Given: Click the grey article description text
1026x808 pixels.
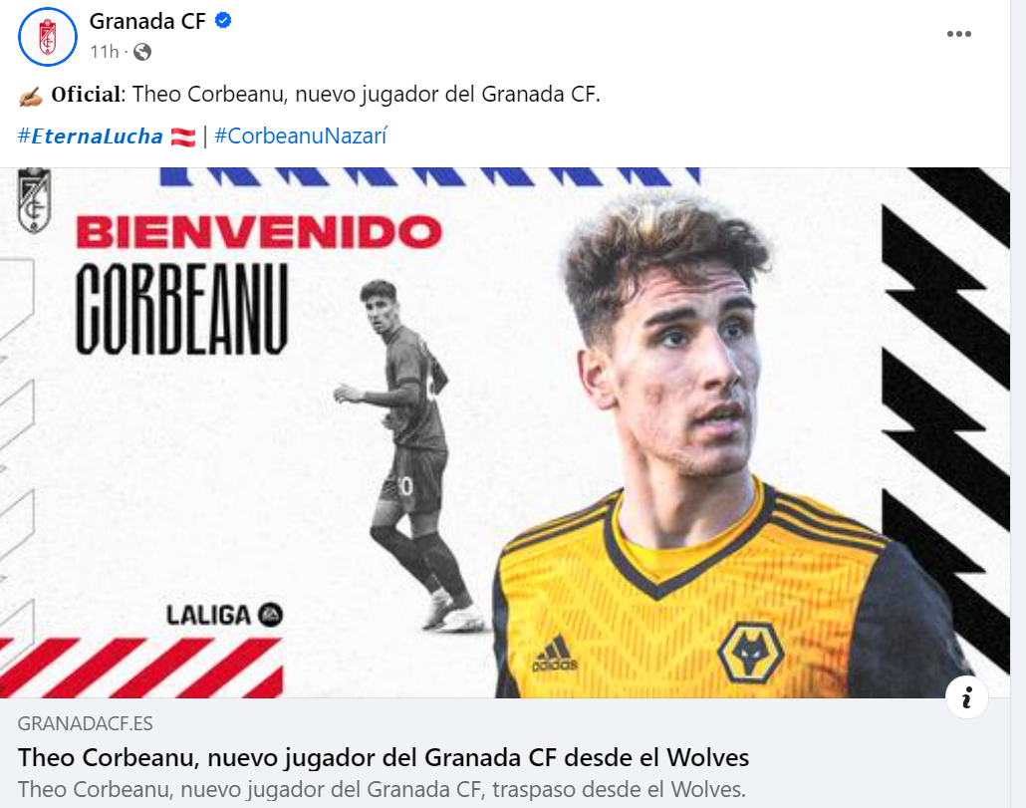Looking at the screenshot, I should [x=383, y=790].
